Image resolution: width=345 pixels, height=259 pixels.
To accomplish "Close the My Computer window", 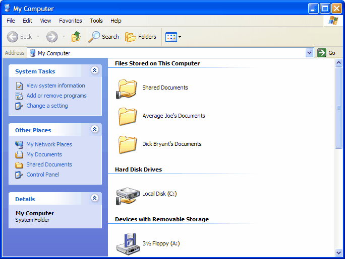I will (x=336, y=9).
